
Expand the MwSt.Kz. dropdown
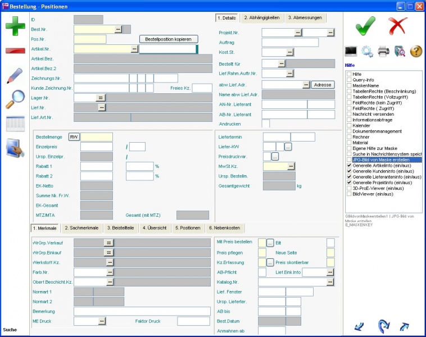pos(291,166)
